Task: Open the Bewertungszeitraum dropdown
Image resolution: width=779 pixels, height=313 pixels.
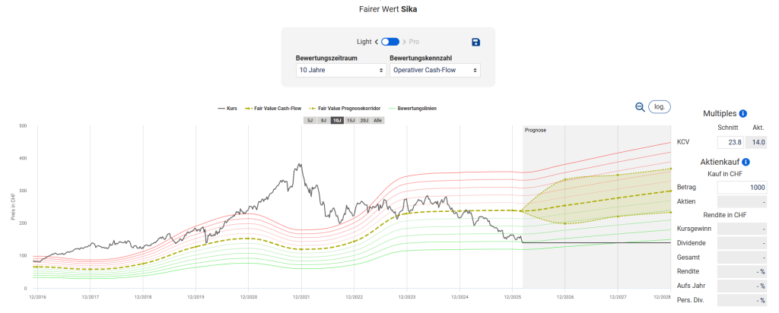Action: tap(341, 70)
